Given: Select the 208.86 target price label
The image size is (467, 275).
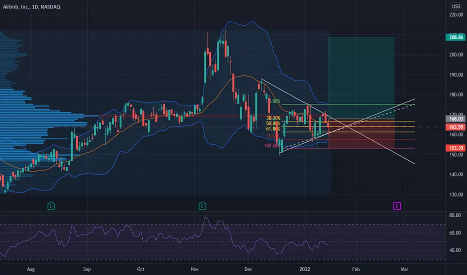Looking at the screenshot, I should click(x=456, y=37).
